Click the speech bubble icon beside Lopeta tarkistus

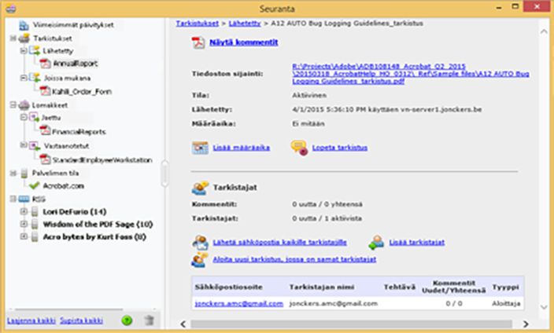point(299,148)
